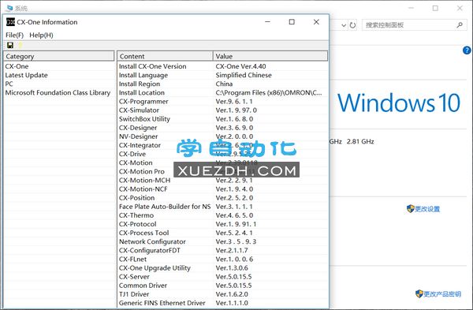The height and width of the screenshot is (310, 473).
Task: Click the CX-One Information title bar app icon
Action: [x=10, y=22]
